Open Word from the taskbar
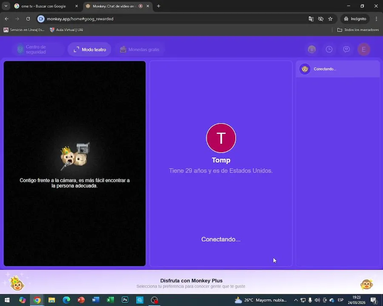Screen dimensions: 383x306 95,300
